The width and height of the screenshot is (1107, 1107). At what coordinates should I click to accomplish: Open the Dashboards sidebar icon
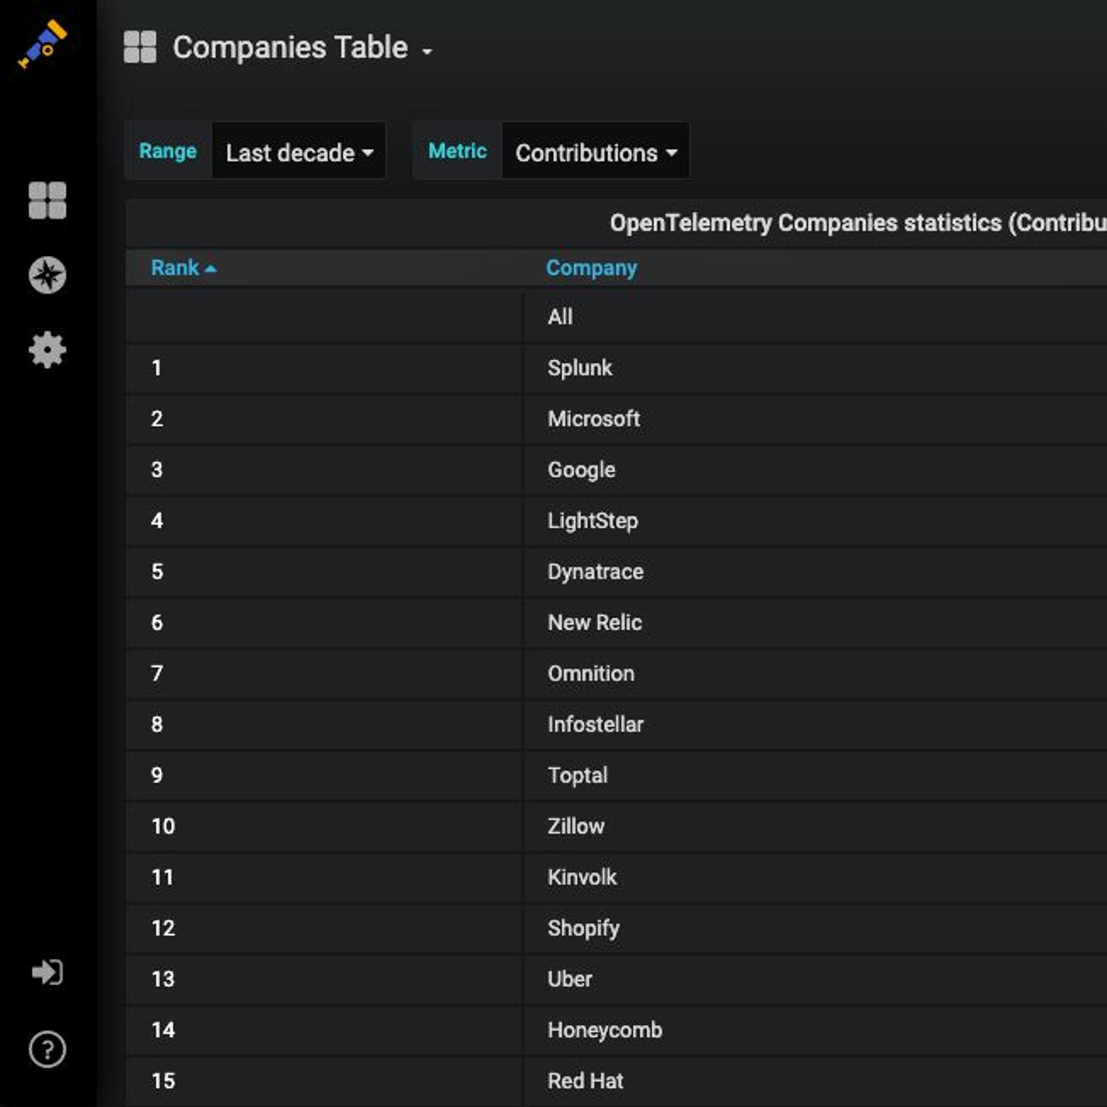click(x=48, y=200)
